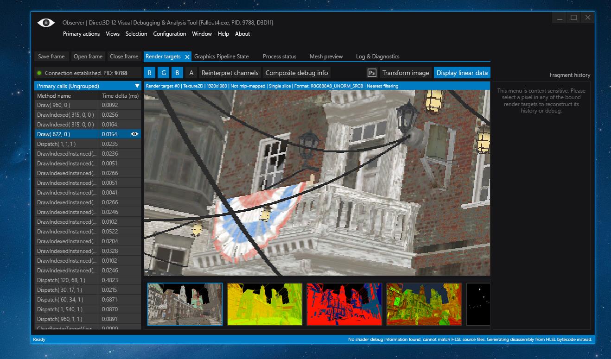This screenshot has height=359, width=611.
Task: Select DrawIndexedInstanced row with 0.0328 delta
Action: tap(88, 251)
